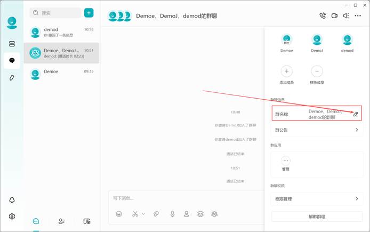
Task: Switch to contacts tab at bottom
Action: (61, 221)
